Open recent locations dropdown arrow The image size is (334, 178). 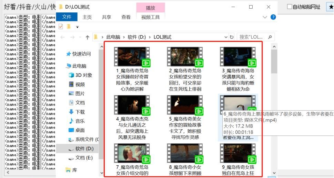tap(80, 37)
